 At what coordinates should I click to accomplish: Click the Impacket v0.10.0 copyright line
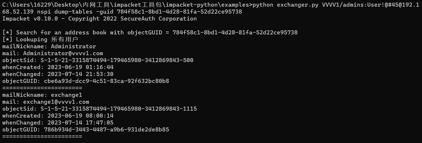tap(99, 19)
